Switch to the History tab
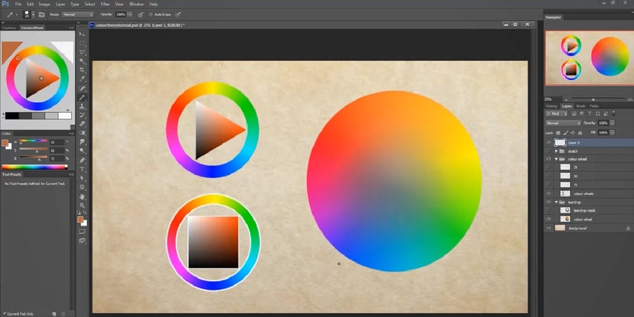 [552, 106]
